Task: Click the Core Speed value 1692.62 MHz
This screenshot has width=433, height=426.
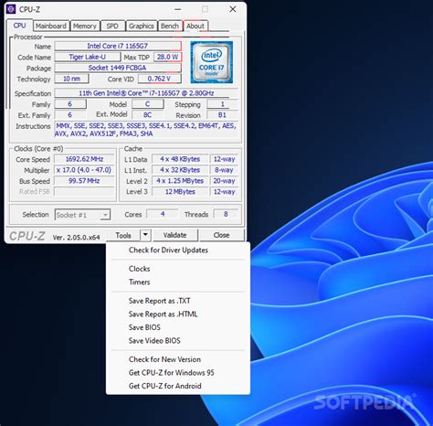Action: [84, 159]
